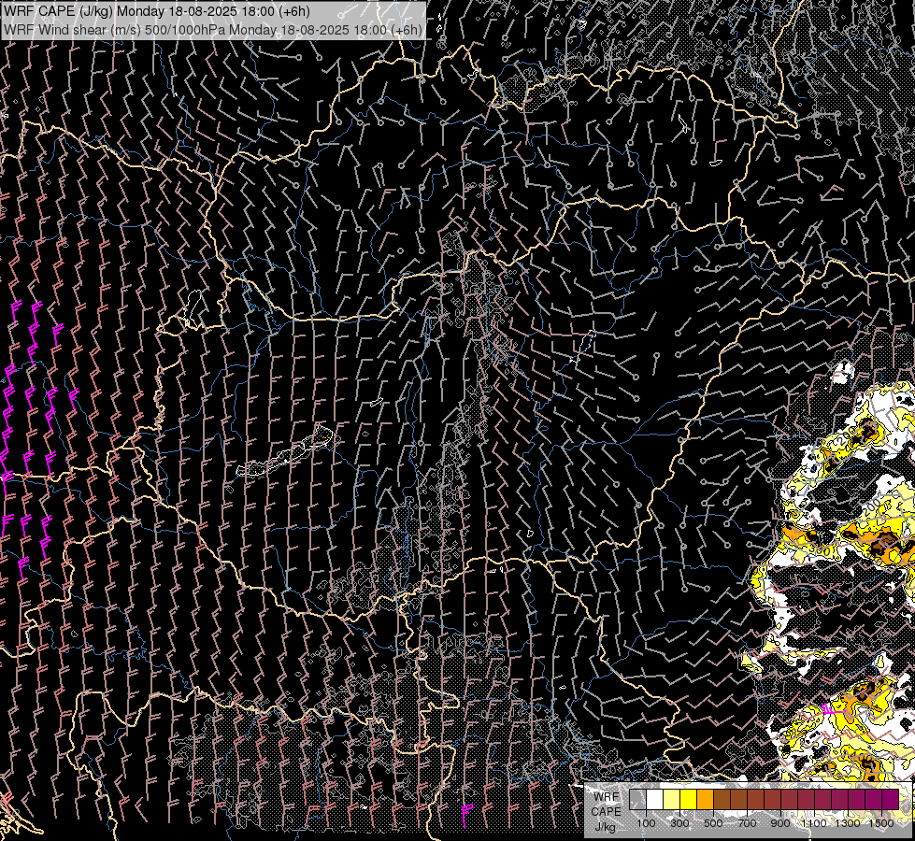This screenshot has height=841, width=915.
Task: Click the white swatch in the CAPE legend
Action: tap(655, 800)
